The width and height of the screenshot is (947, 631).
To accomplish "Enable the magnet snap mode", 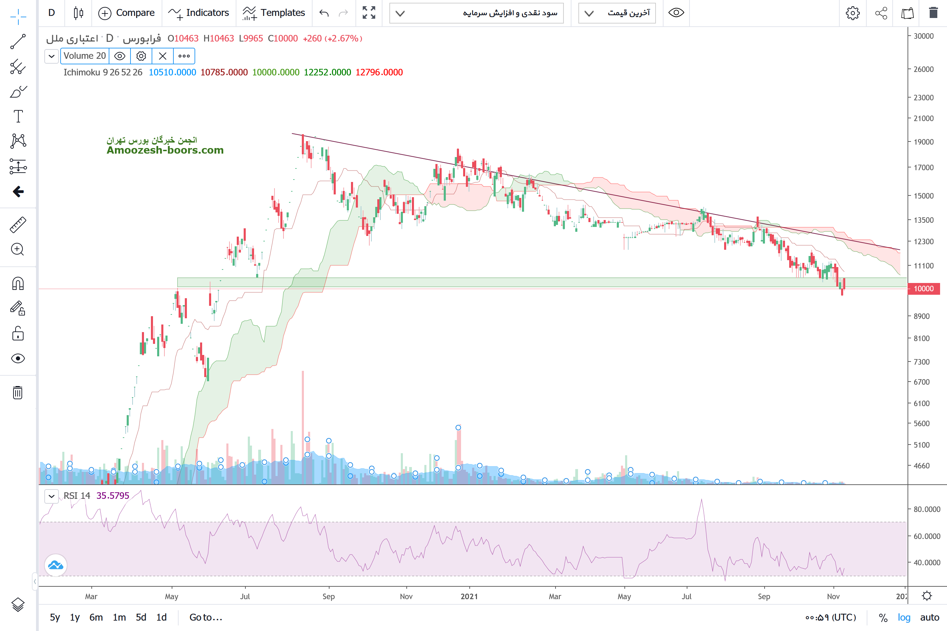I will (18, 284).
